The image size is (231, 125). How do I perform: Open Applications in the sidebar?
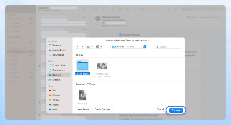point(59,50)
